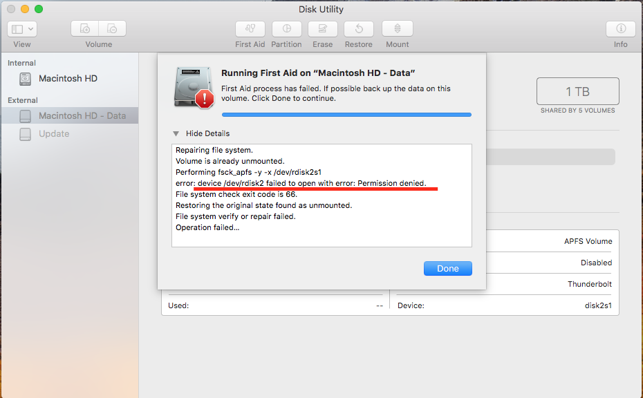Add a volume with plus icon

(x=85, y=29)
